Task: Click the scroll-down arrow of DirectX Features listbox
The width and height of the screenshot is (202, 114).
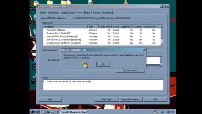Action: point(161,66)
